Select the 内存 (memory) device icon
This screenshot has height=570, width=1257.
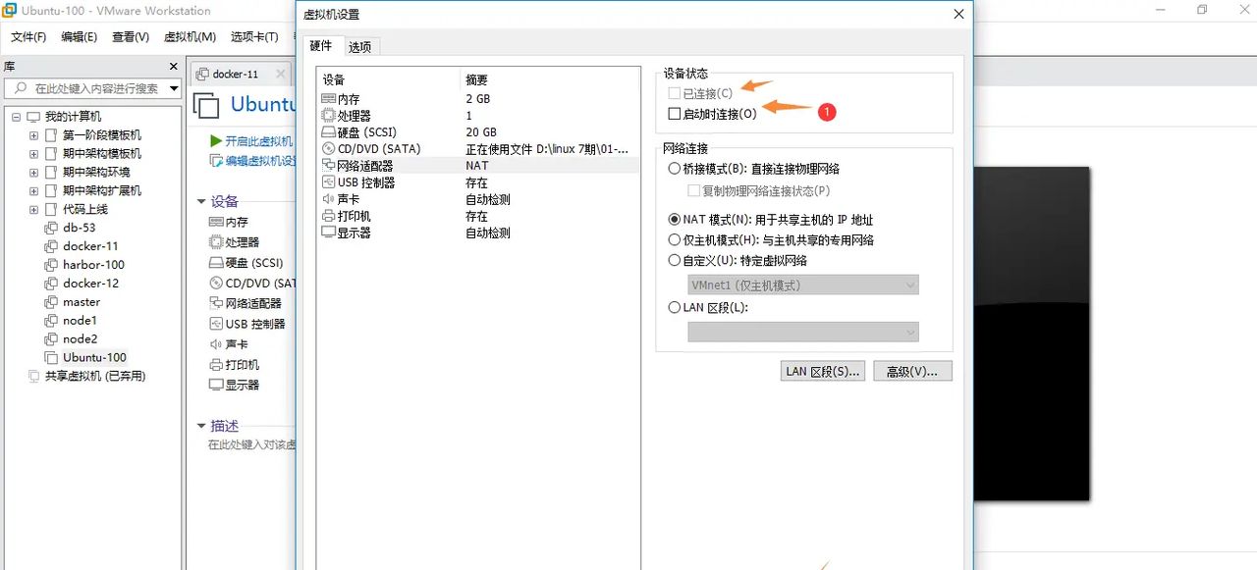tap(327, 98)
